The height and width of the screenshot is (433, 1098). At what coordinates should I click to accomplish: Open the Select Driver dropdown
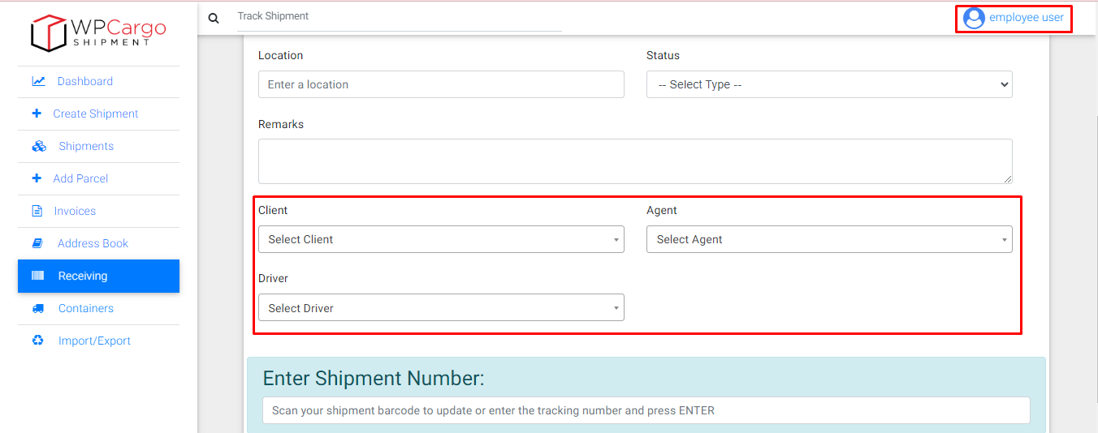coord(441,308)
